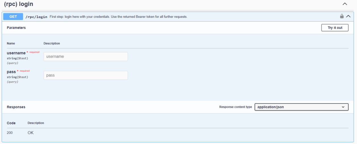Collapse the GET /rpc/login operation chevron
Viewport: 357px width, 144px height.
click(348, 16)
